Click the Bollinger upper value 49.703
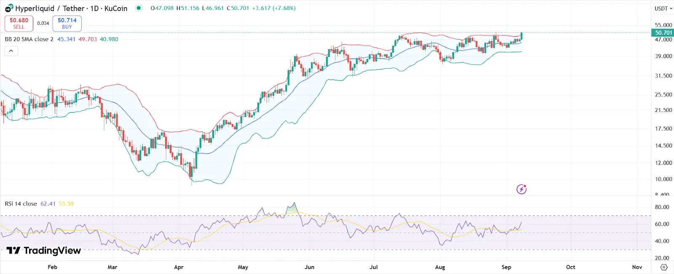The height and width of the screenshot is (274, 674). coord(88,39)
